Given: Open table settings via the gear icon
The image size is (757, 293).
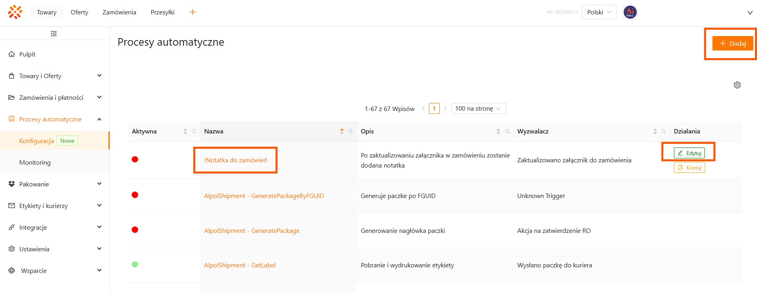Looking at the screenshot, I should tap(737, 85).
